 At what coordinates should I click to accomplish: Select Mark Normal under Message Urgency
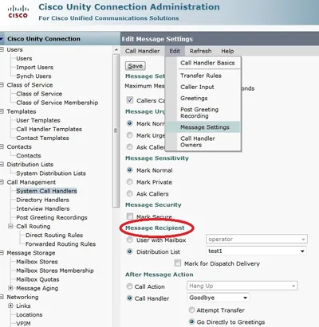tap(129, 123)
